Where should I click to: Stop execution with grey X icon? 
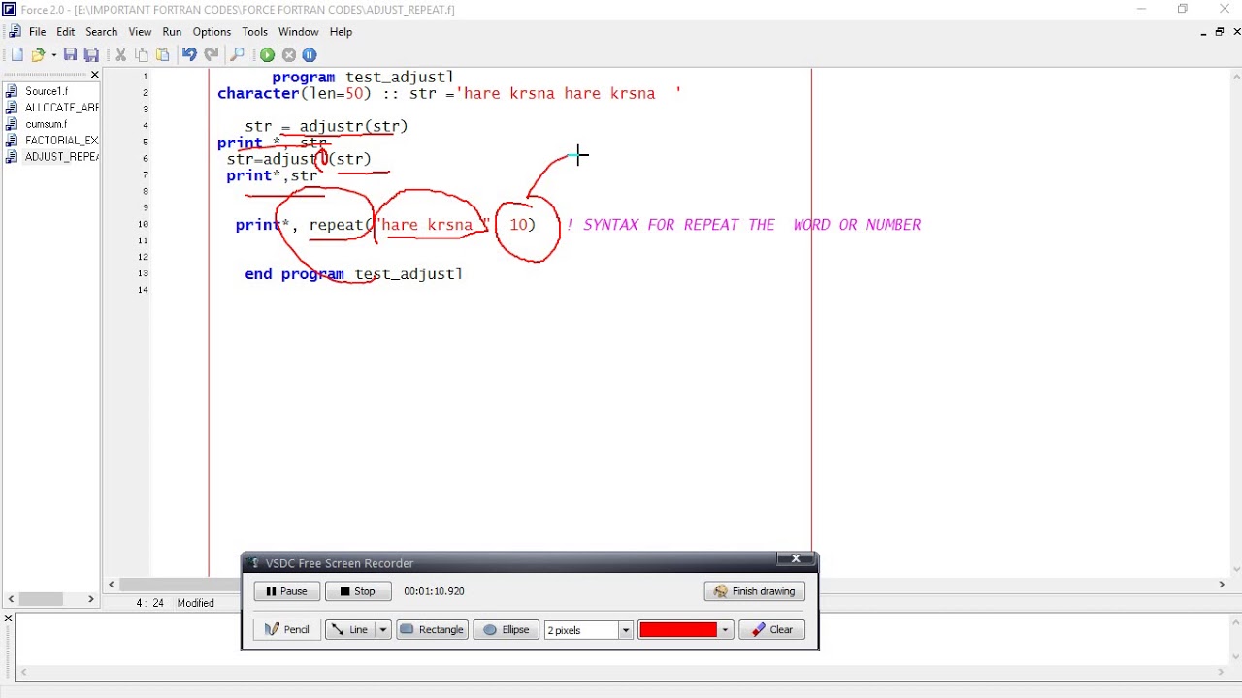[x=288, y=55]
